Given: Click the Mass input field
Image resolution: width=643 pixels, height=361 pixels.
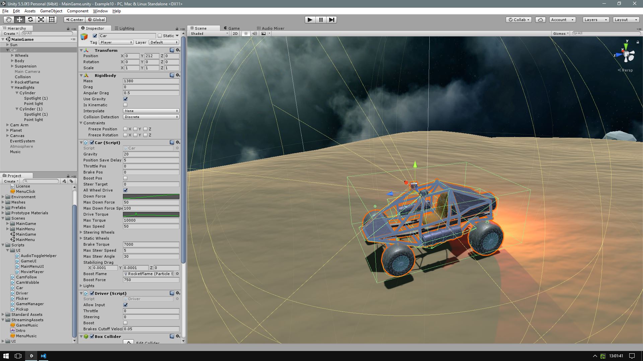Looking at the screenshot, I should 151,81.
